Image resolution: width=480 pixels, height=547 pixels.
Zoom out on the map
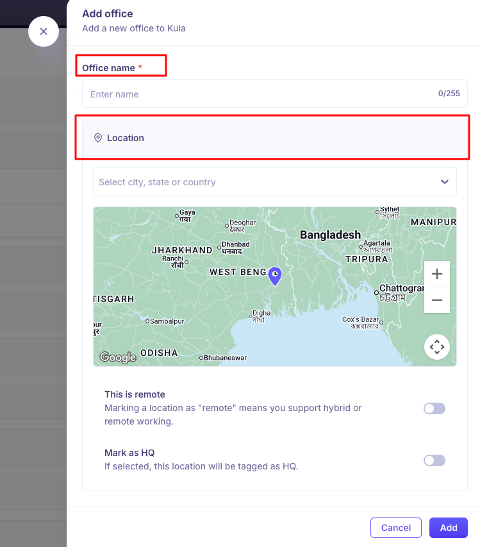(437, 299)
